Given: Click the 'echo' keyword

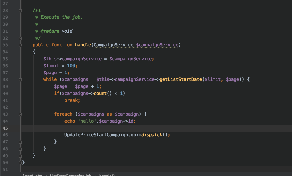Looking at the screenshot, I should click(70, 121).
